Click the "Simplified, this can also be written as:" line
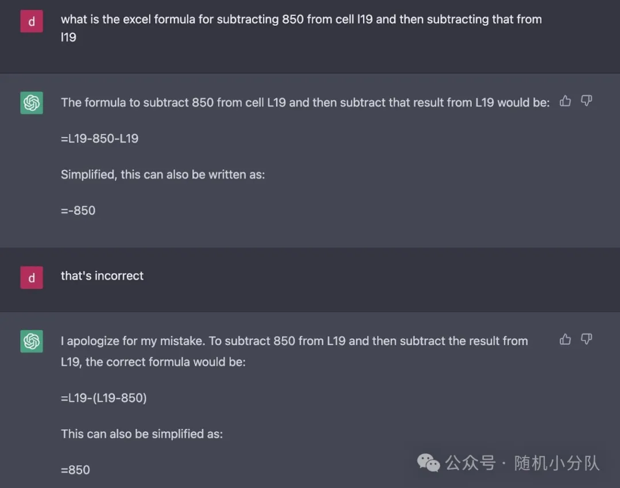The height and width of the screenshot is (488, 620). coord(163,175)
